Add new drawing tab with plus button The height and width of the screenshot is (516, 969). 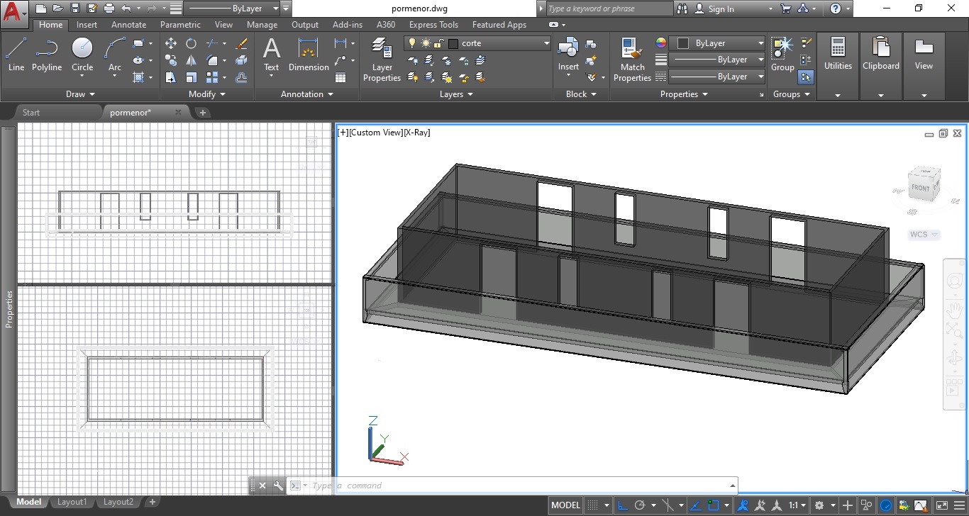click(x=202, y=112)
